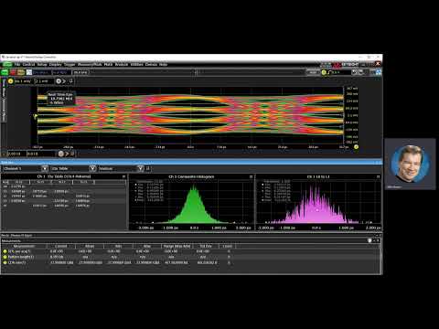
Task: Click the icon right of trigger level field
Action: [357, 72]
